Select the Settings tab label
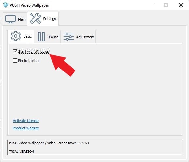 click(x=50, y=19)
